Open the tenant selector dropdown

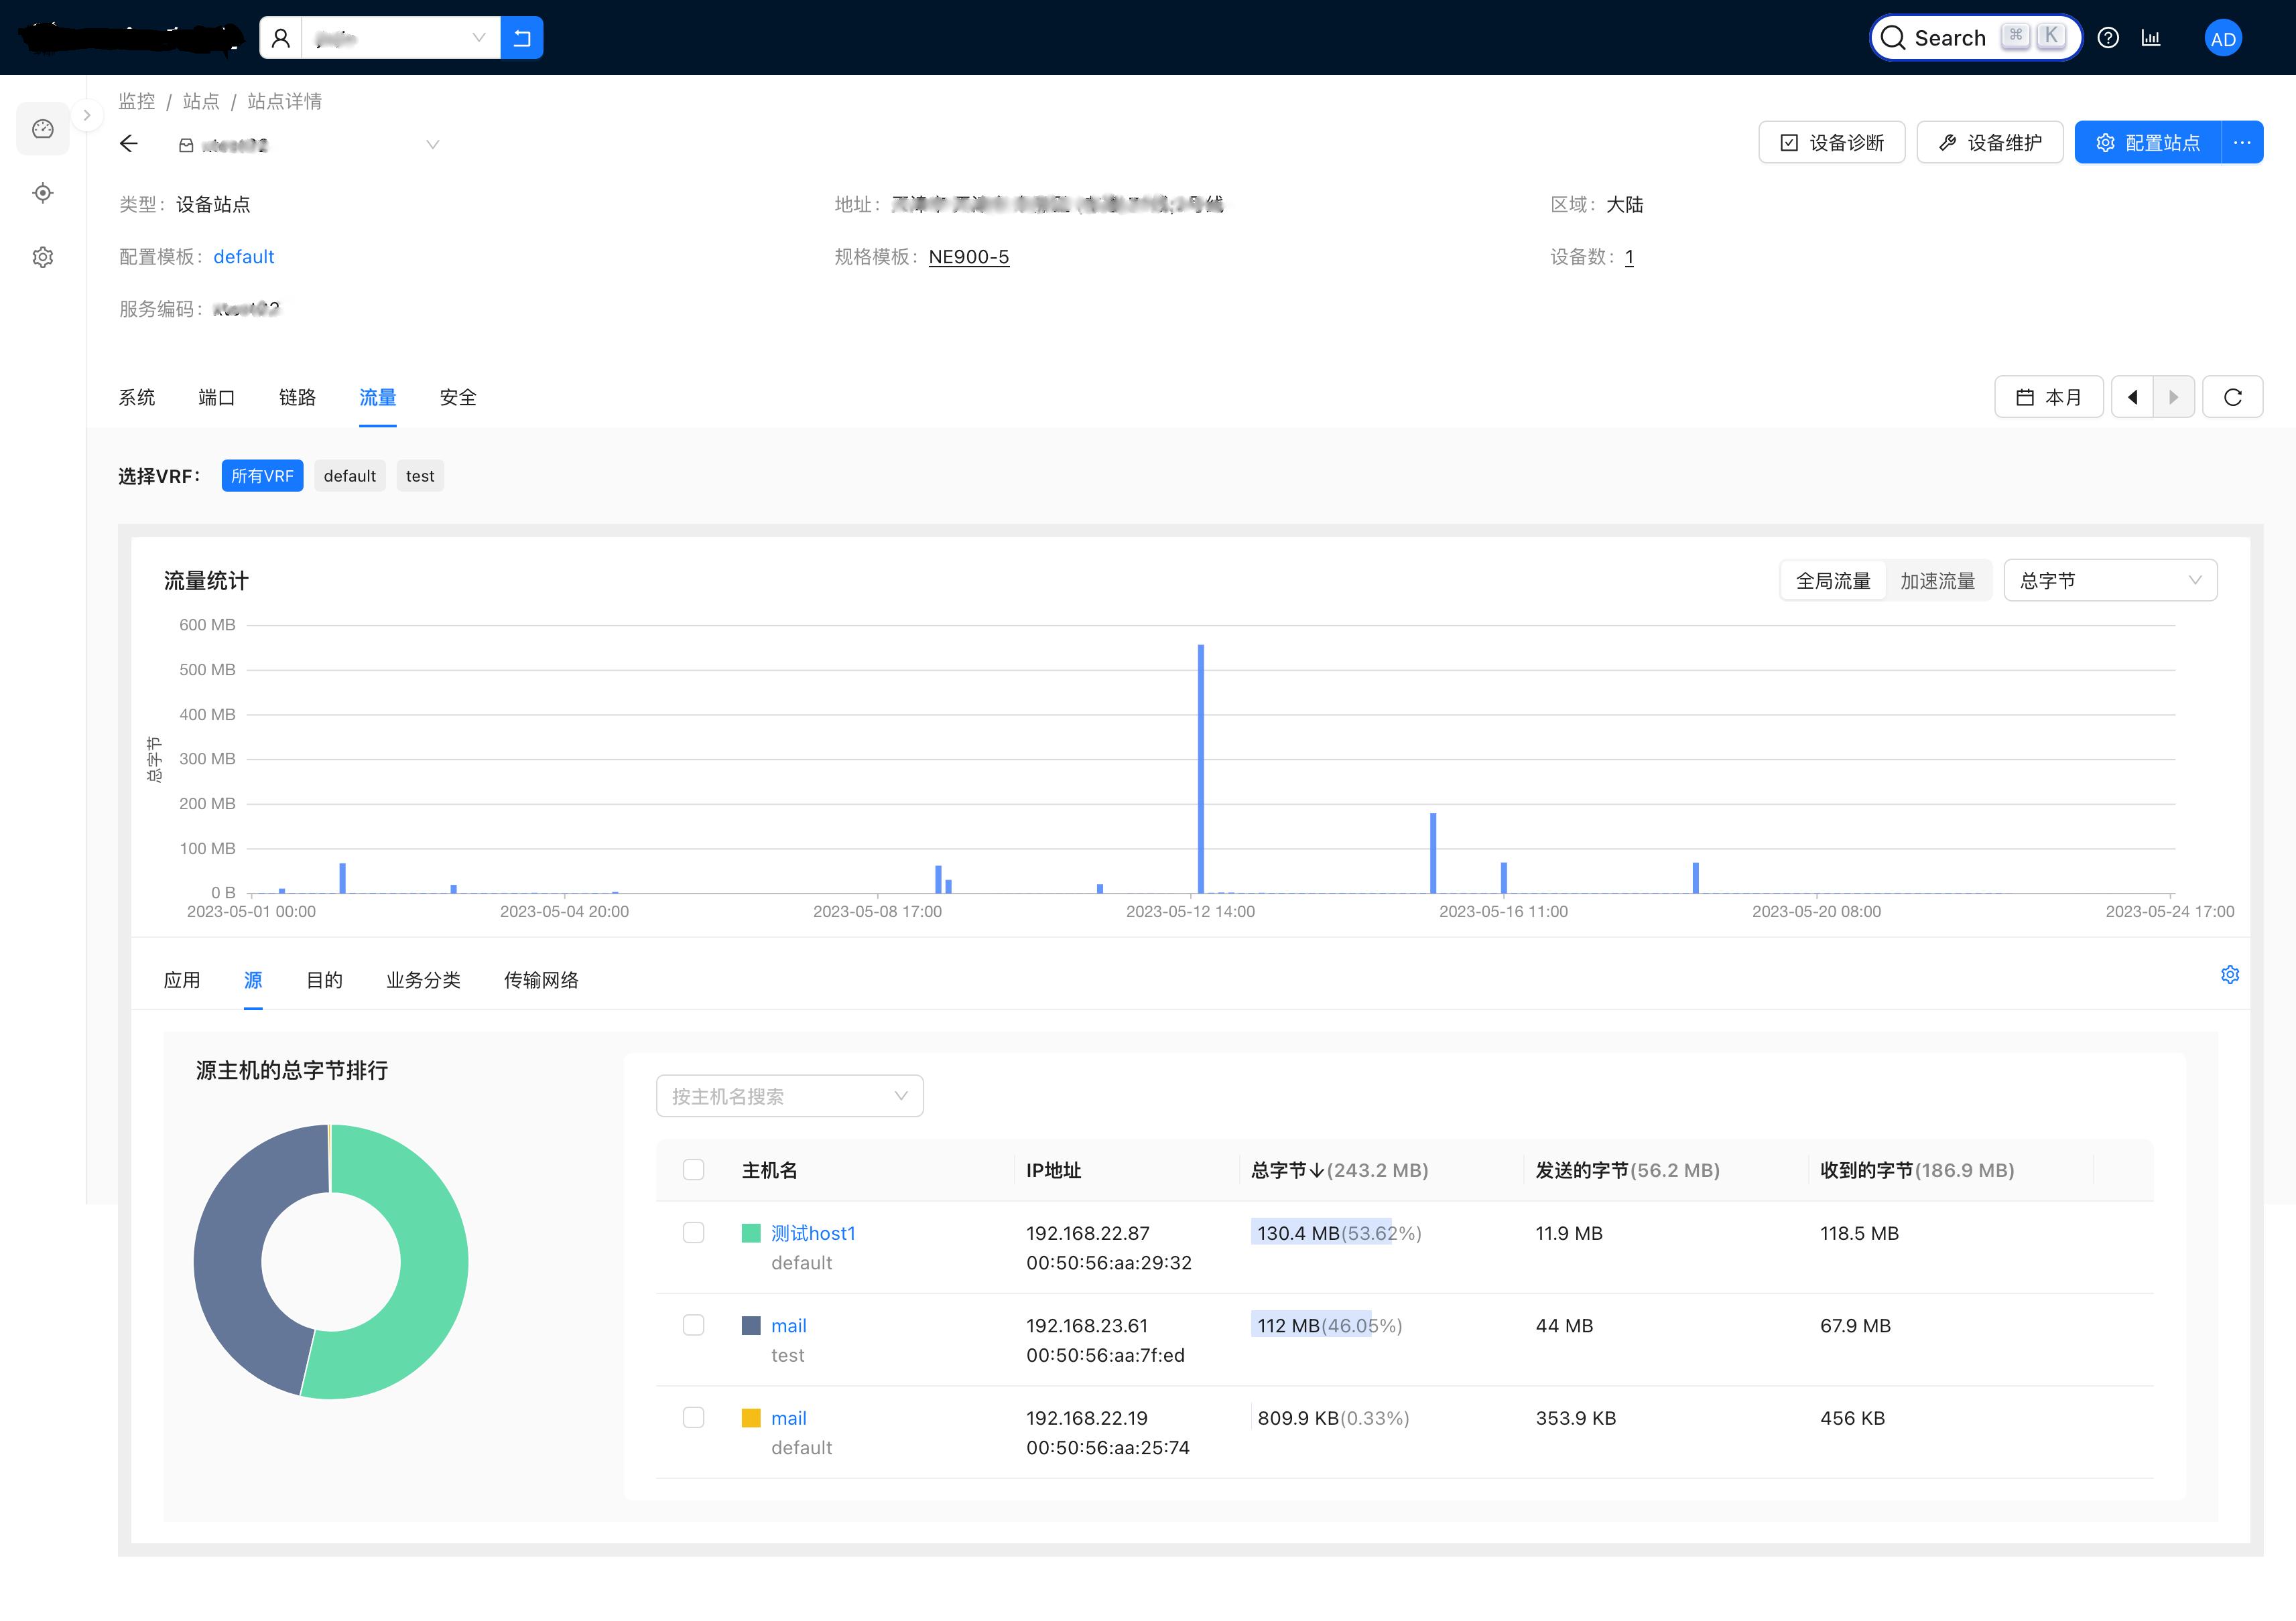click(401, 38)
